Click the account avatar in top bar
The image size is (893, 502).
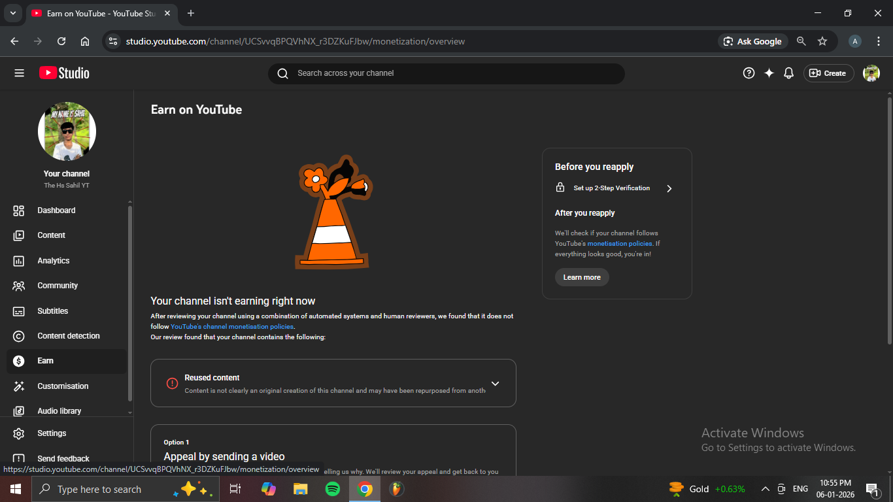(x=871, y=73)
